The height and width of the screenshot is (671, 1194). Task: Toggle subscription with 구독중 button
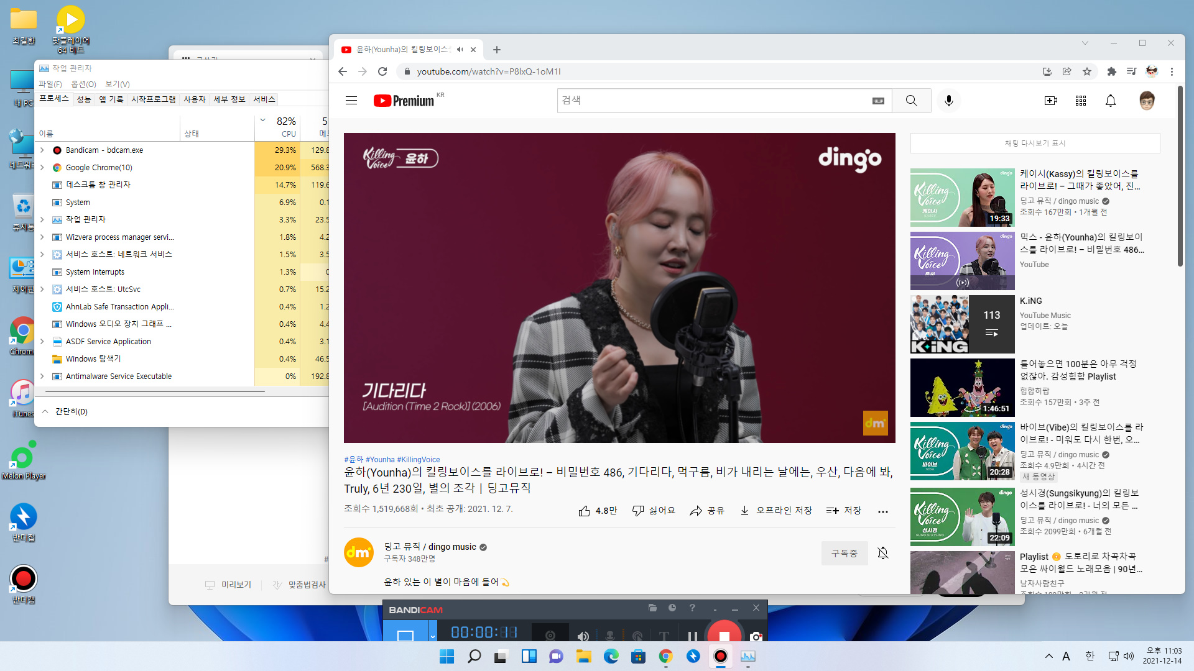pos(844,553)
